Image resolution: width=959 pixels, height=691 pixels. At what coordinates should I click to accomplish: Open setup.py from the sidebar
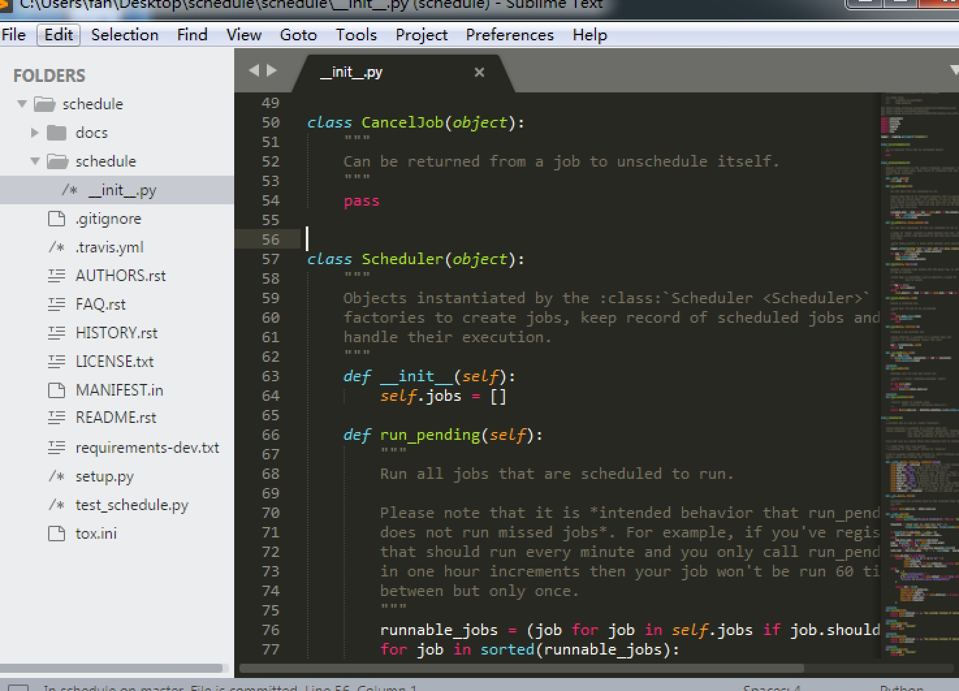pos(104,476)
